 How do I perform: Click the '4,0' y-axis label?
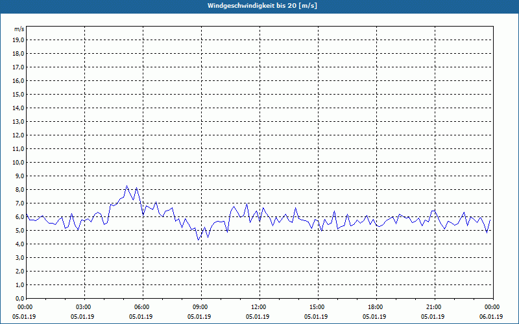click(x=19, y=244)
